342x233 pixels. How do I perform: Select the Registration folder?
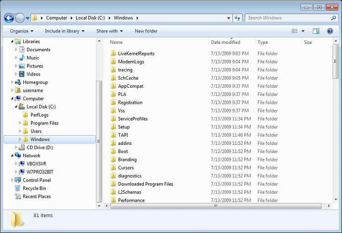click(130, 102)
